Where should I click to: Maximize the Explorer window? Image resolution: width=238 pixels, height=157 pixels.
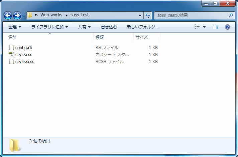pos(215,3)
